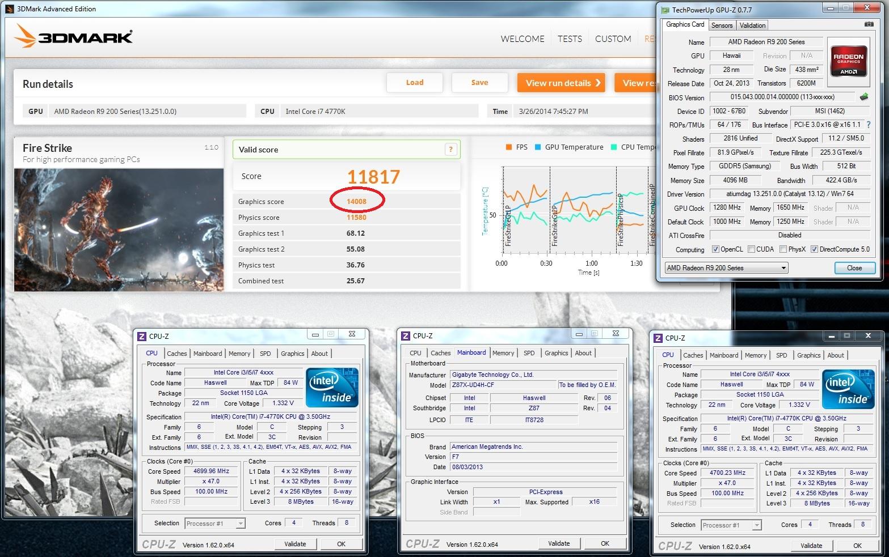Viewport: 889px width, 557px height.
Task: Open About tab in middle CPU-Z window
Action: pos(583,353)
